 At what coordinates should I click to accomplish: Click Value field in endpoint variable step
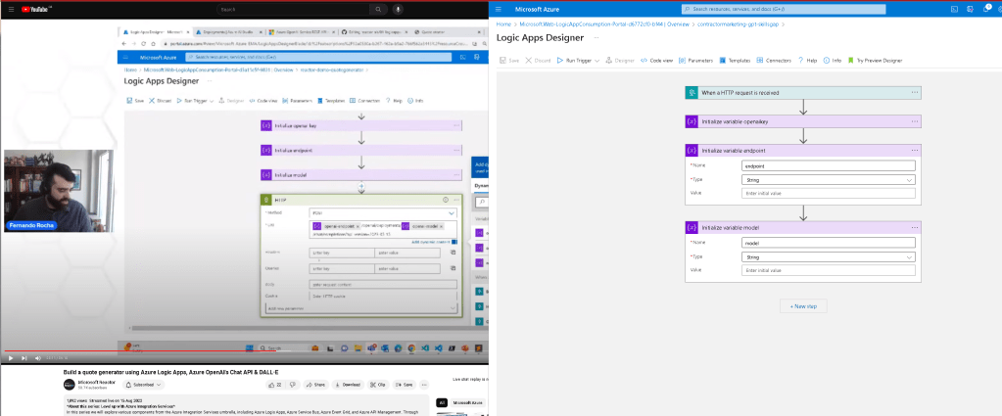[829, 193]
